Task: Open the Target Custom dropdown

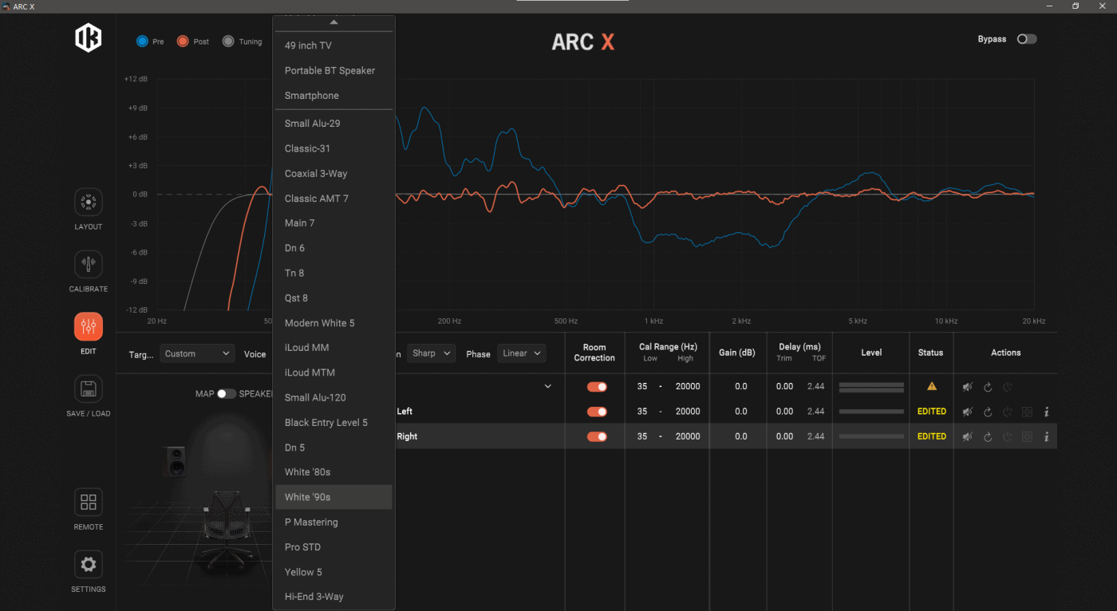Action: (196, 353)
